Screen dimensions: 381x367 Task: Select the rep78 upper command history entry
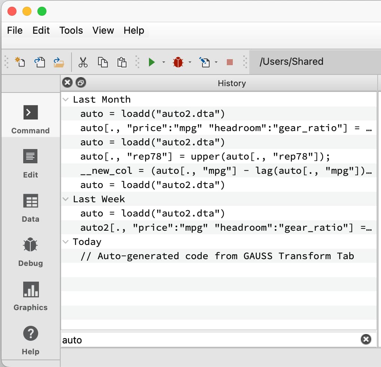tap(205, 157)
